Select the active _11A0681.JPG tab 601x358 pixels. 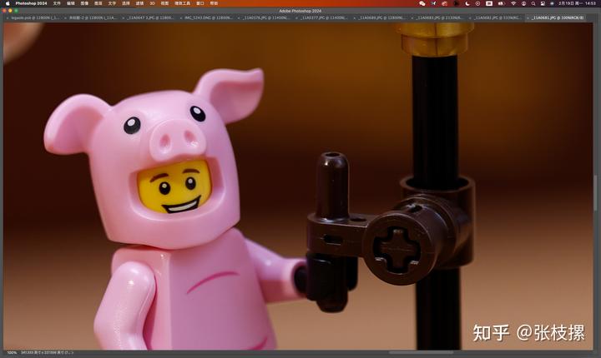click(x=558, y=18)
